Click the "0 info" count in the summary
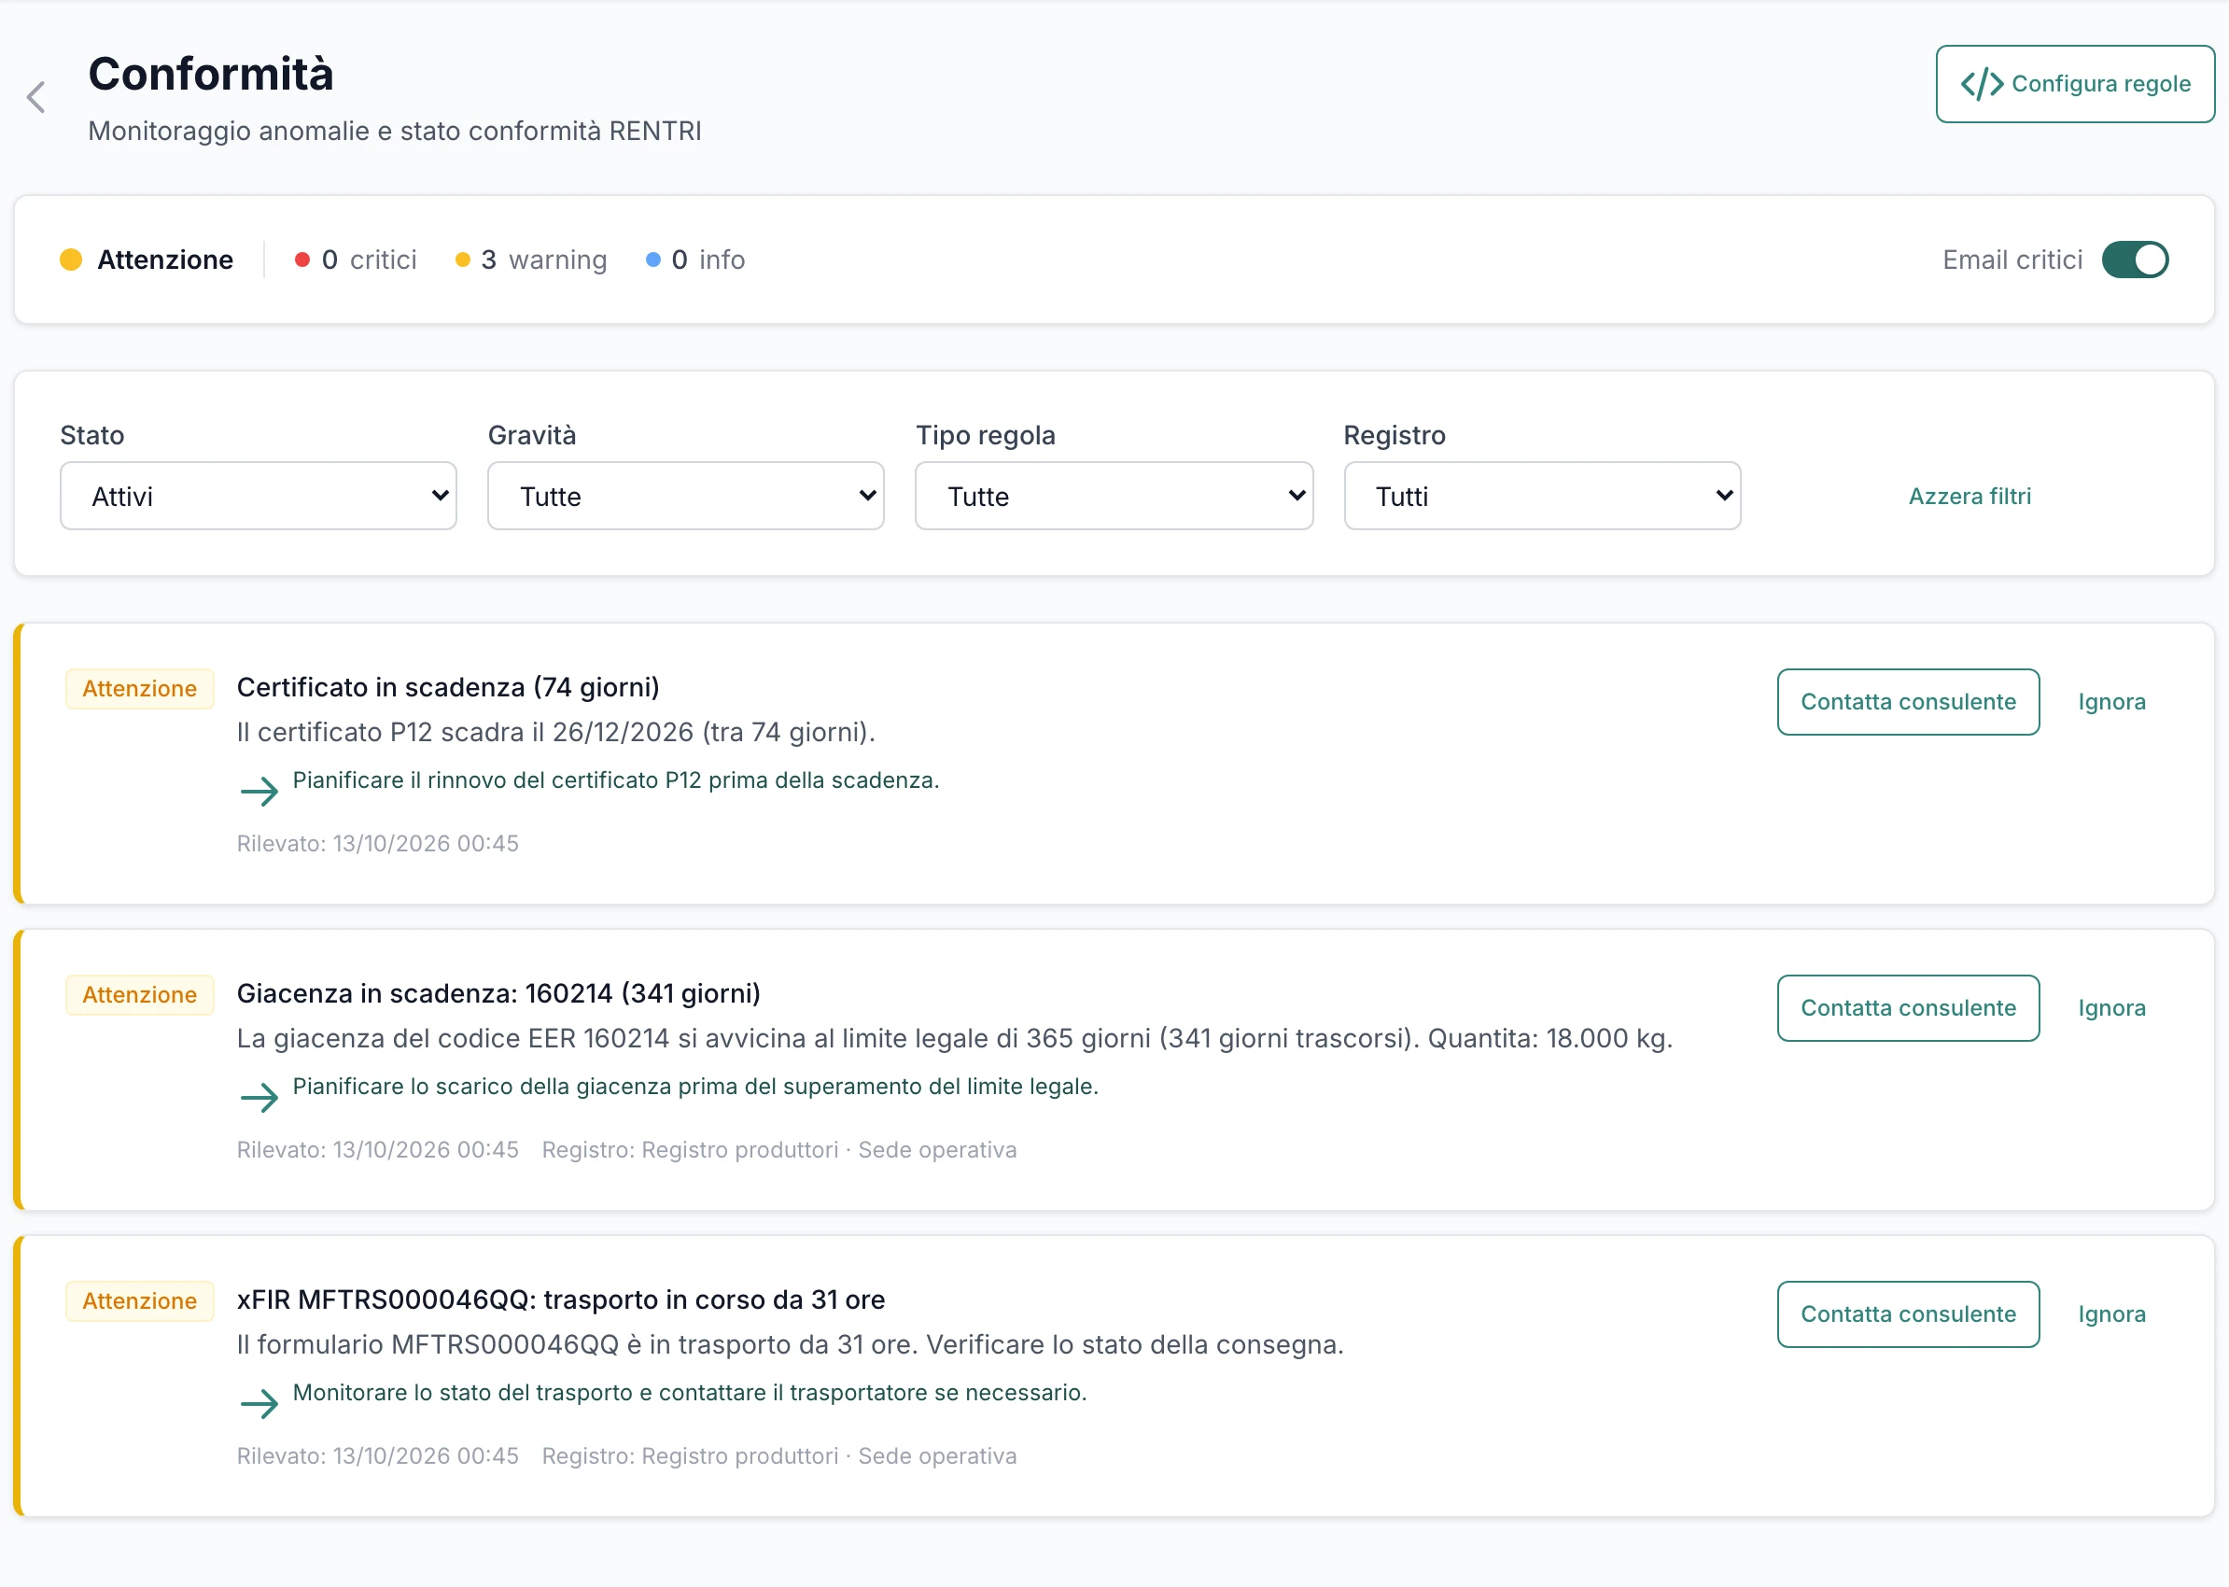 [708, 260]
